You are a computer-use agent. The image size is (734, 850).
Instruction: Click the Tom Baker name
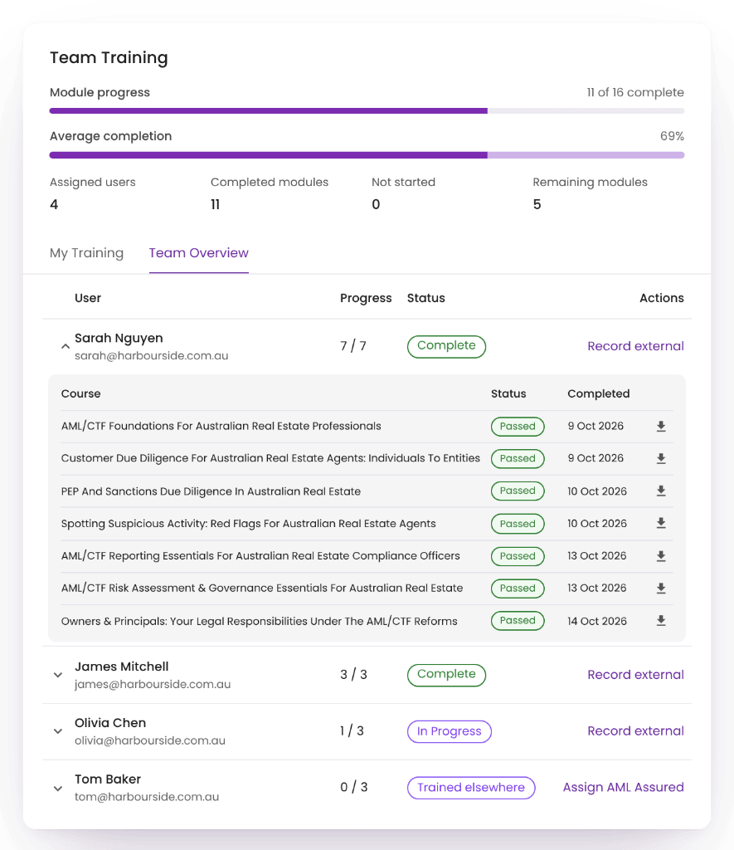108,779
